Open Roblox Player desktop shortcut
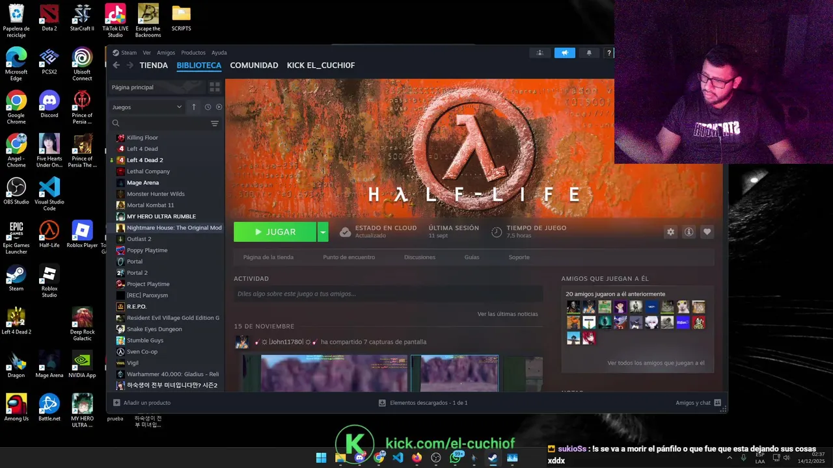 point(82,235)
